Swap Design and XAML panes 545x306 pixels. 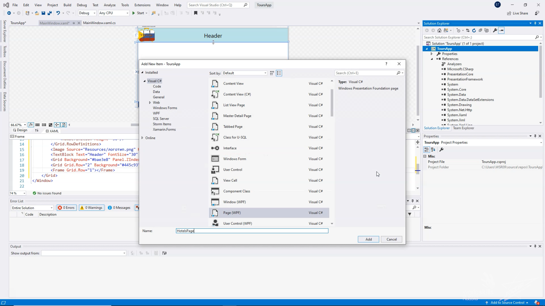(37, 130)
